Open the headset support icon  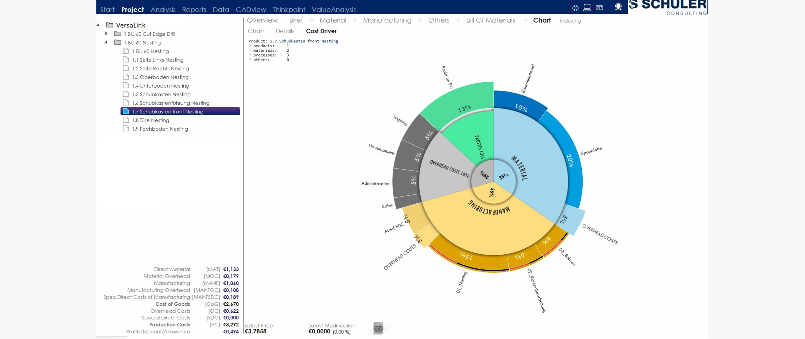click(x=618, y=7)
